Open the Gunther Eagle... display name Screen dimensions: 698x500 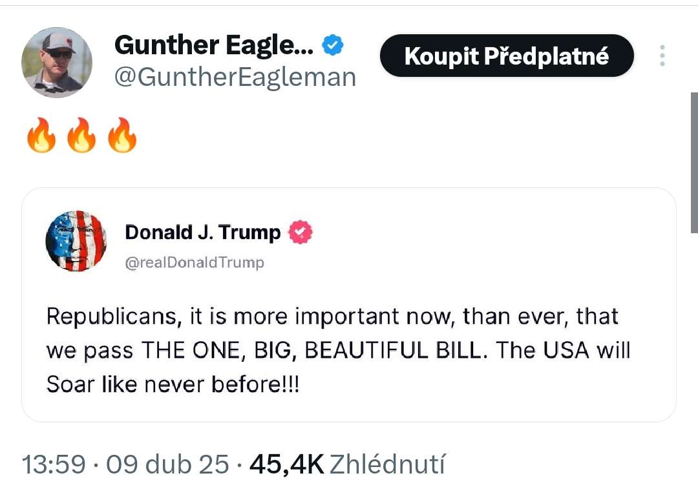point(214,45)
